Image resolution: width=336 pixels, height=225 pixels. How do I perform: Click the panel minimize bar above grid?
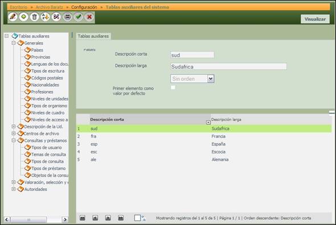point(331,113)
